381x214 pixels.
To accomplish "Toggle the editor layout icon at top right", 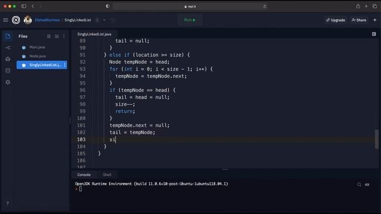I will point(374,34).
